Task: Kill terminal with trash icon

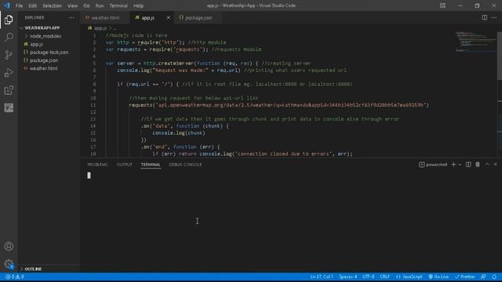Action: [478, 164]
